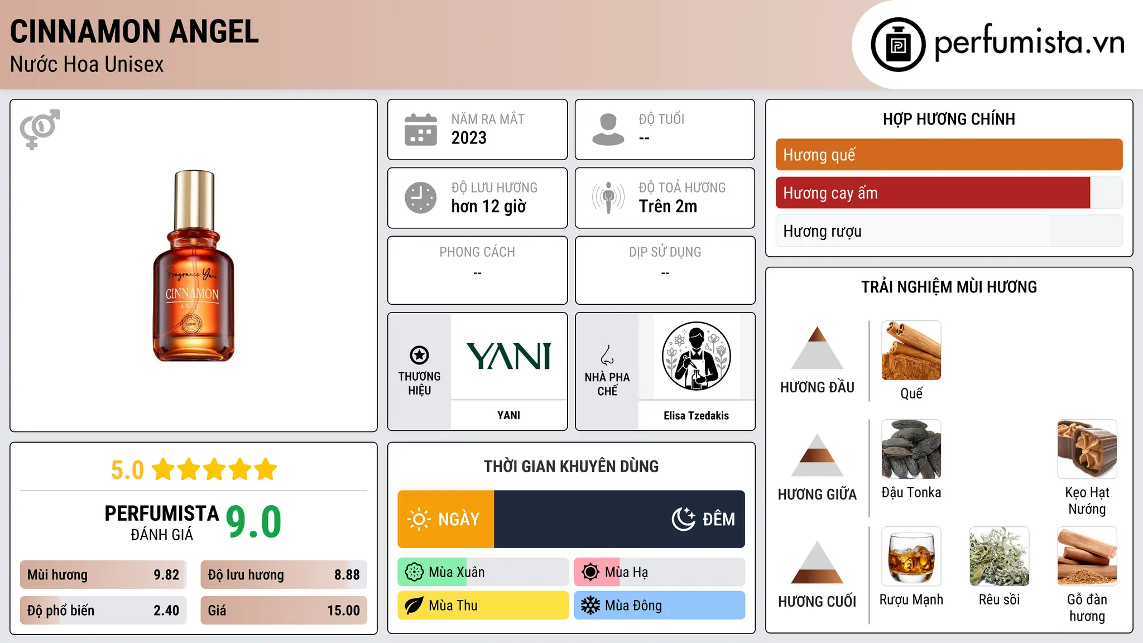Click the Rượu Mạnh whiskey glass image
1143x643 pixels.
tap(911, 556)
